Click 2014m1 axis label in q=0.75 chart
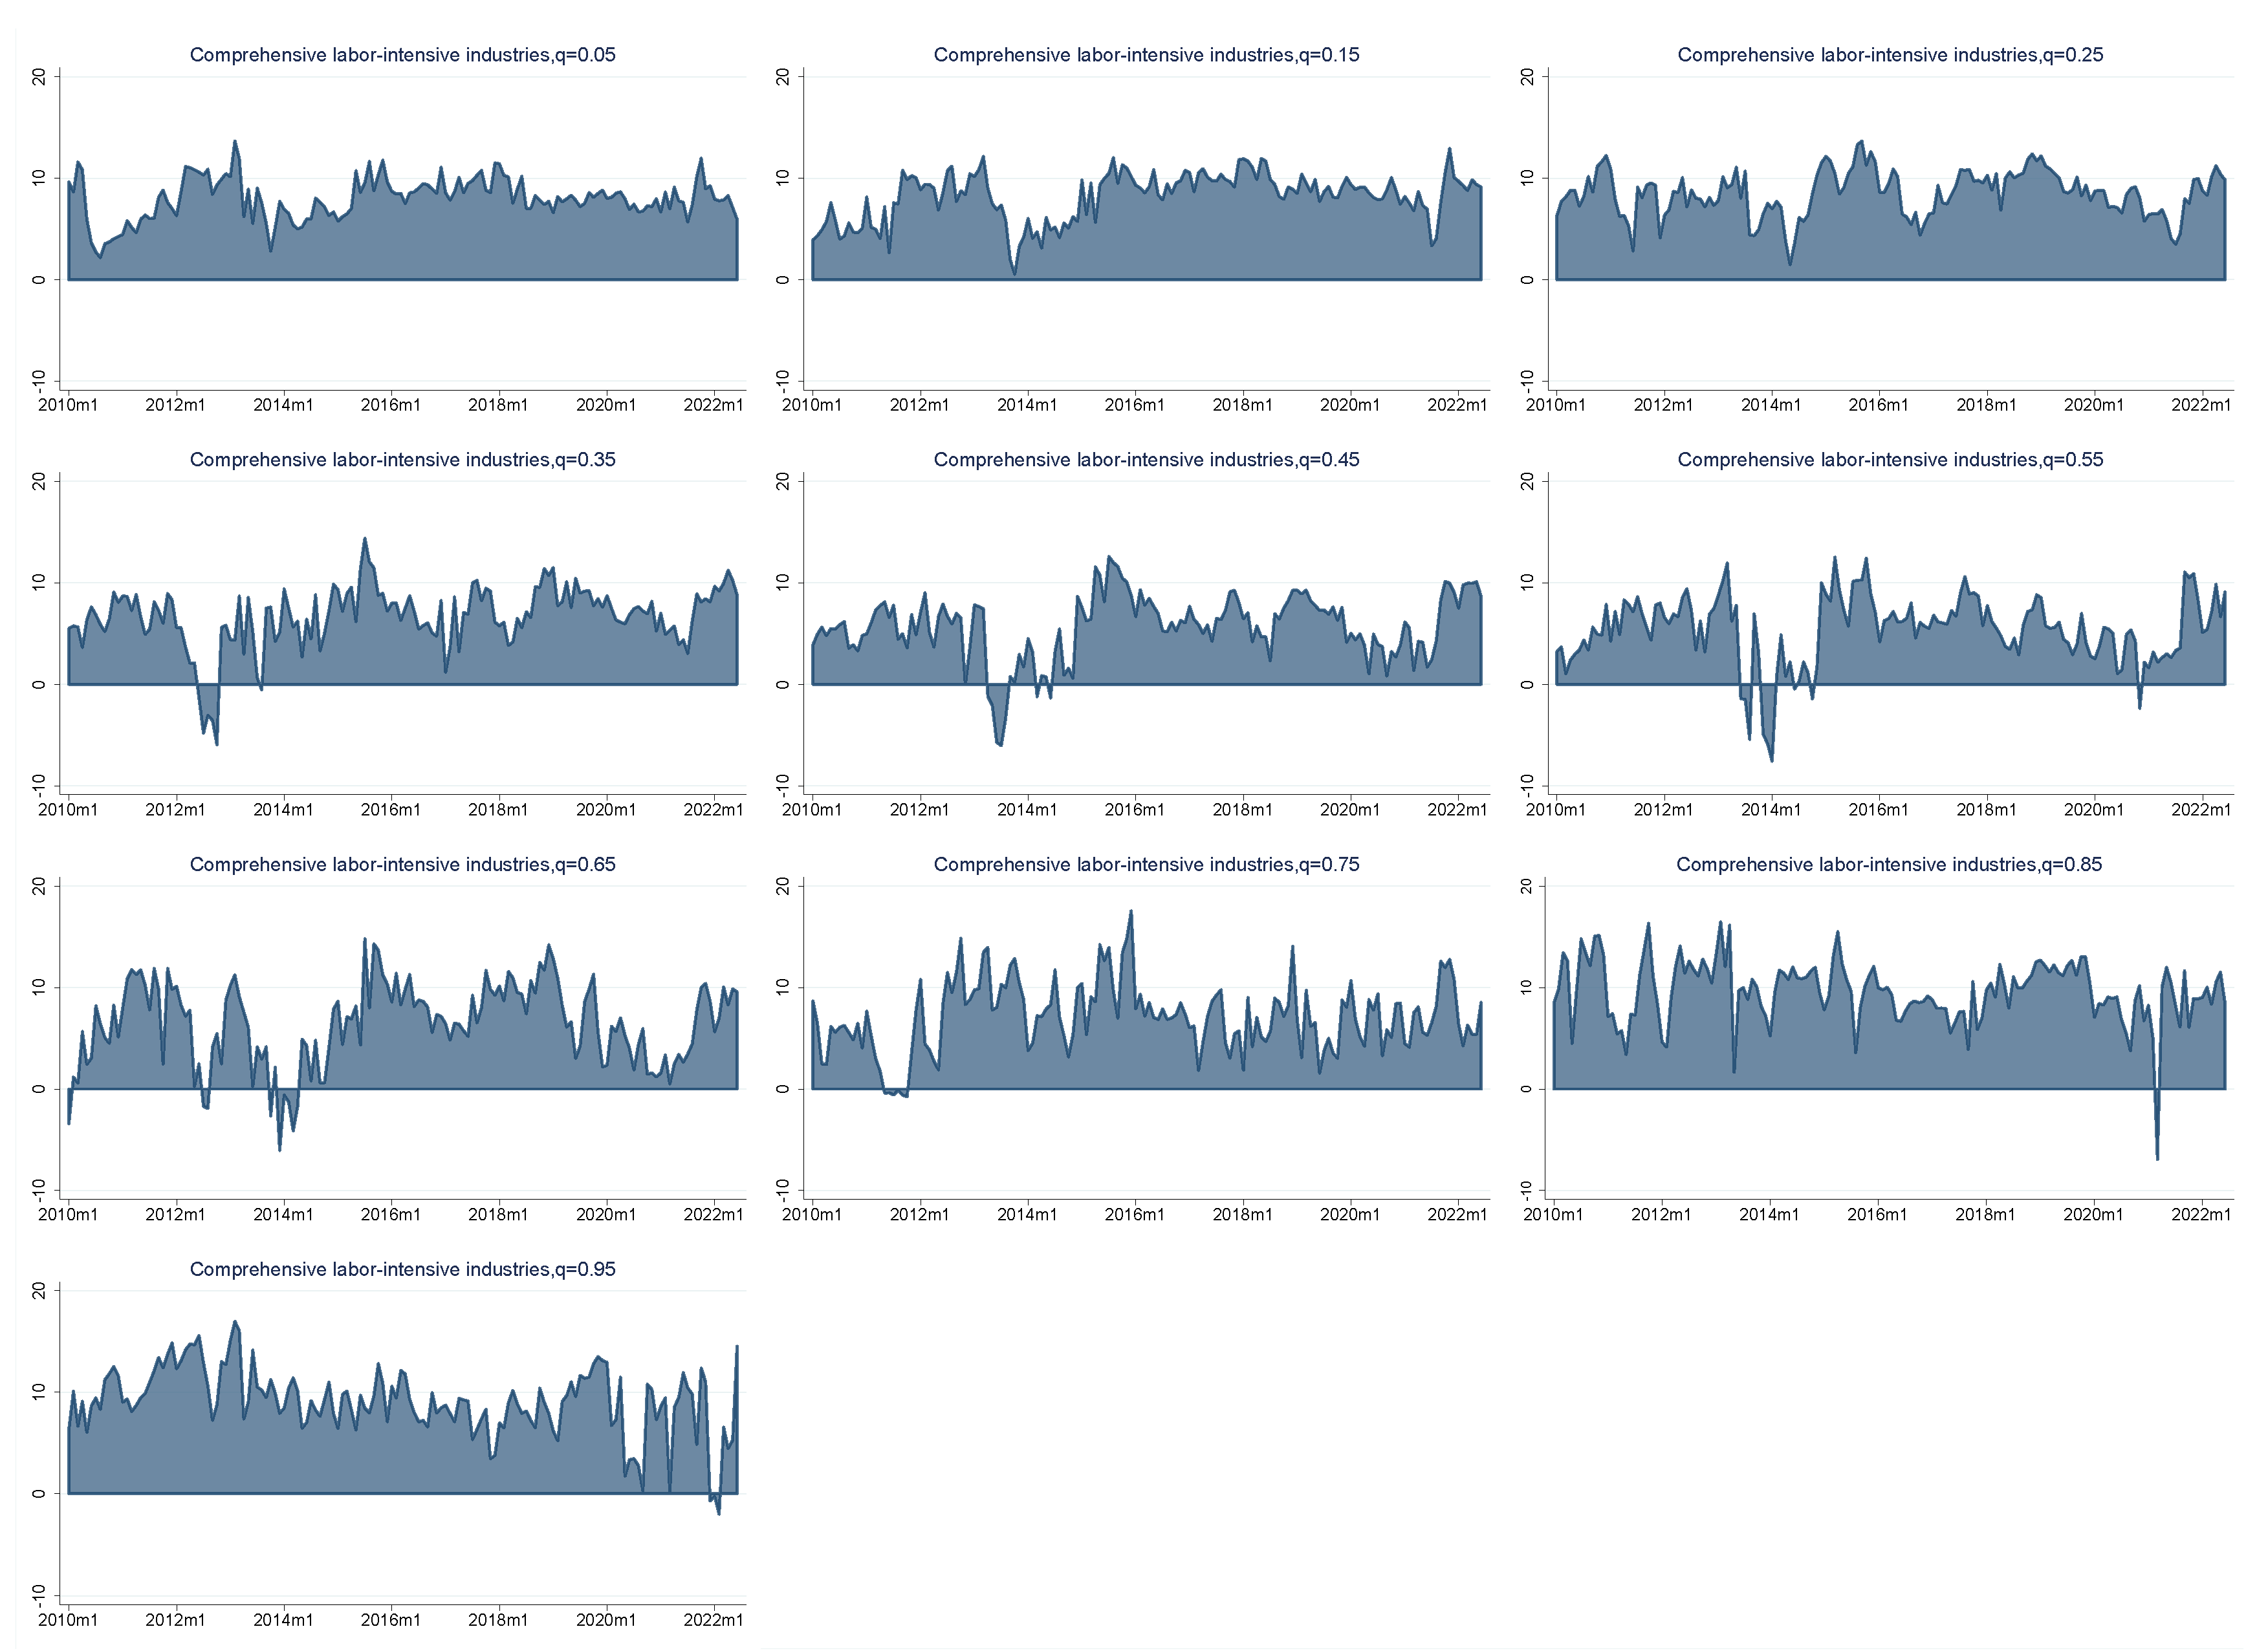The height and width of the screenshot is (1651, 2268). pyautogui.click(x=1027, y=1214)
